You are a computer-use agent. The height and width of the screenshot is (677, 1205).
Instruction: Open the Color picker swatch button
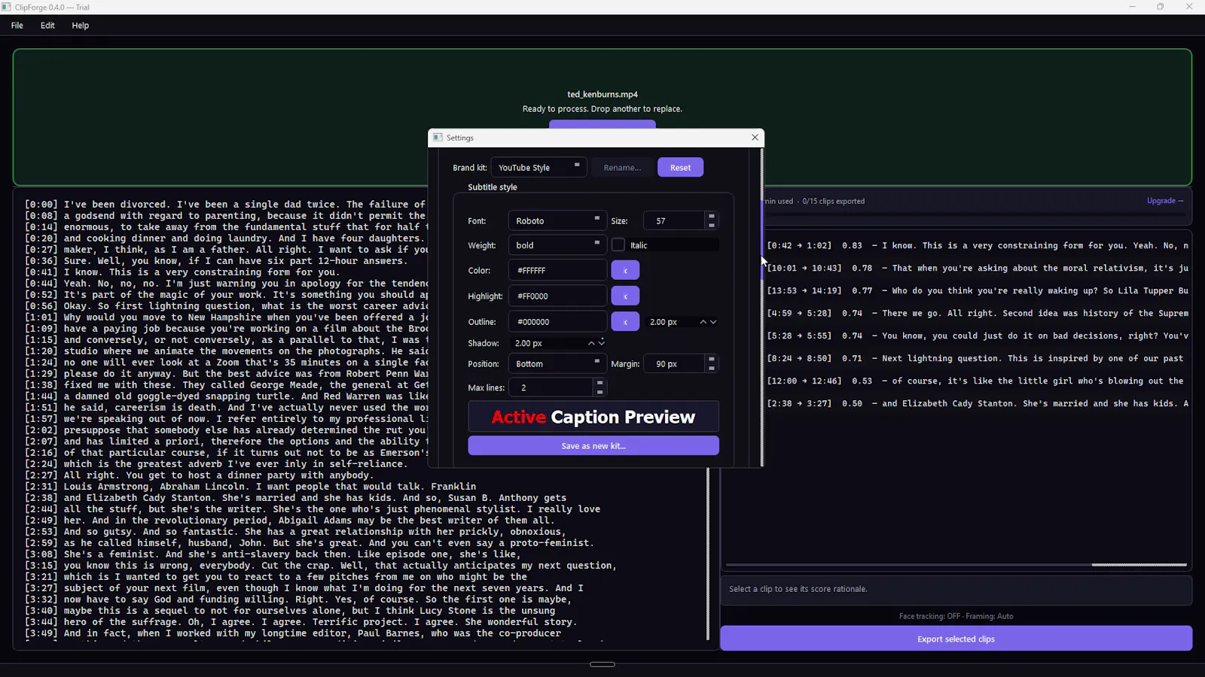[x=625, y=270]
